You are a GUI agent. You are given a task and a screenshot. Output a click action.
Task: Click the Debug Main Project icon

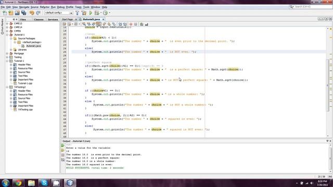[x=97, y=13]
